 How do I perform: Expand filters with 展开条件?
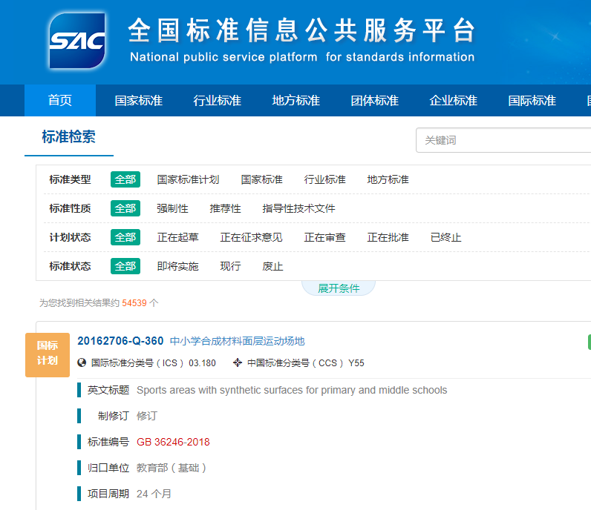(x=339, y=288)
